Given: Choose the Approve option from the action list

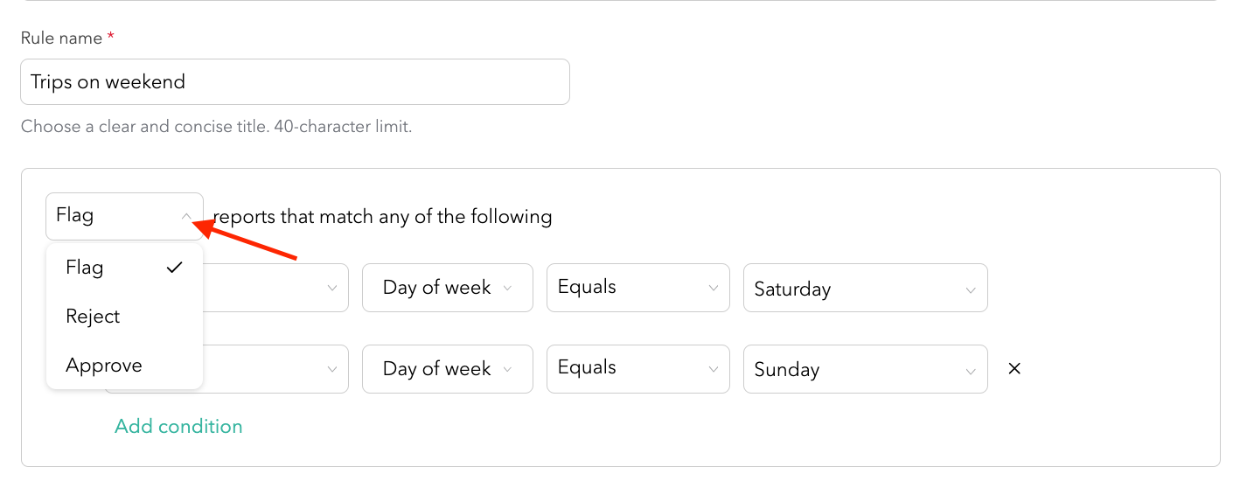Looking at the screenshot, I should pyautogui.click(x=103, y=366).
